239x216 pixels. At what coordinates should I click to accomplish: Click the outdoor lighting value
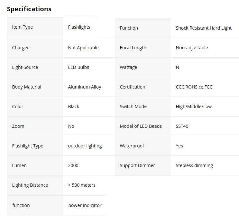tap(85, 146)
